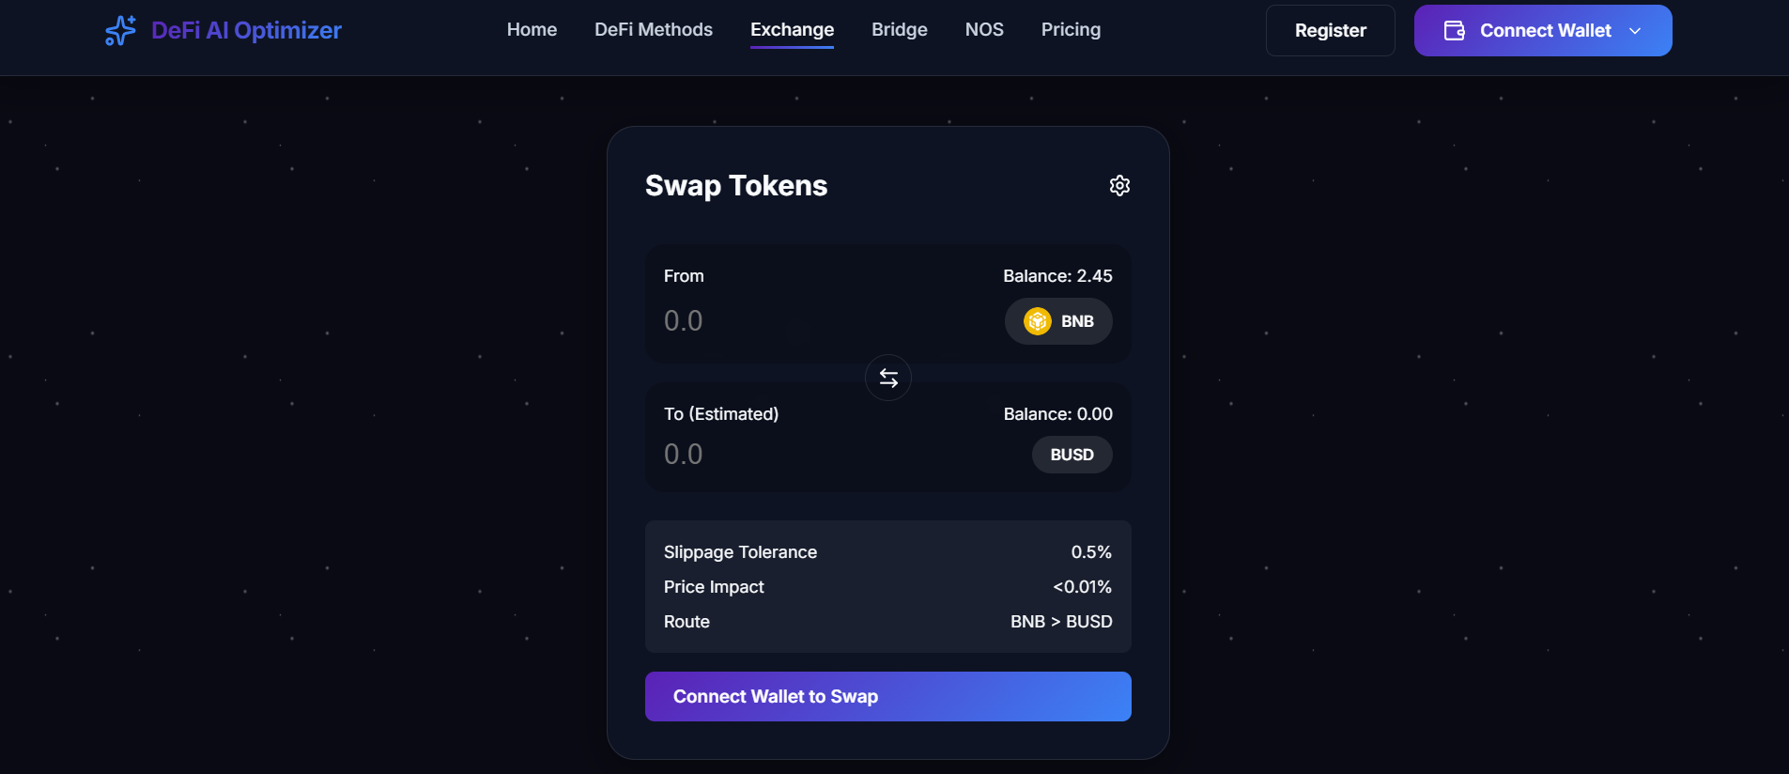
Task: Focus the To (Estimated) amount field
Action: (x=841, y=455)
